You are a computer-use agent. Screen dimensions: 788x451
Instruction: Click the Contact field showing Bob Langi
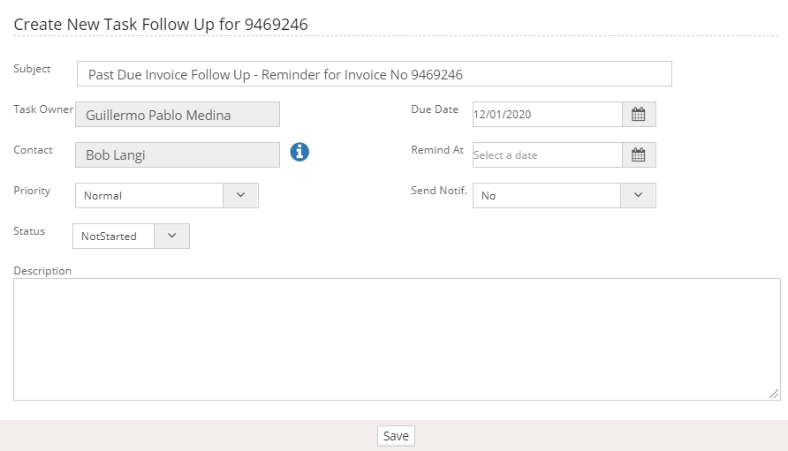click(177, 155)
